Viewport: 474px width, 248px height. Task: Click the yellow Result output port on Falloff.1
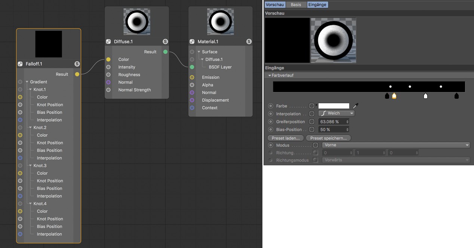point(77,74)
